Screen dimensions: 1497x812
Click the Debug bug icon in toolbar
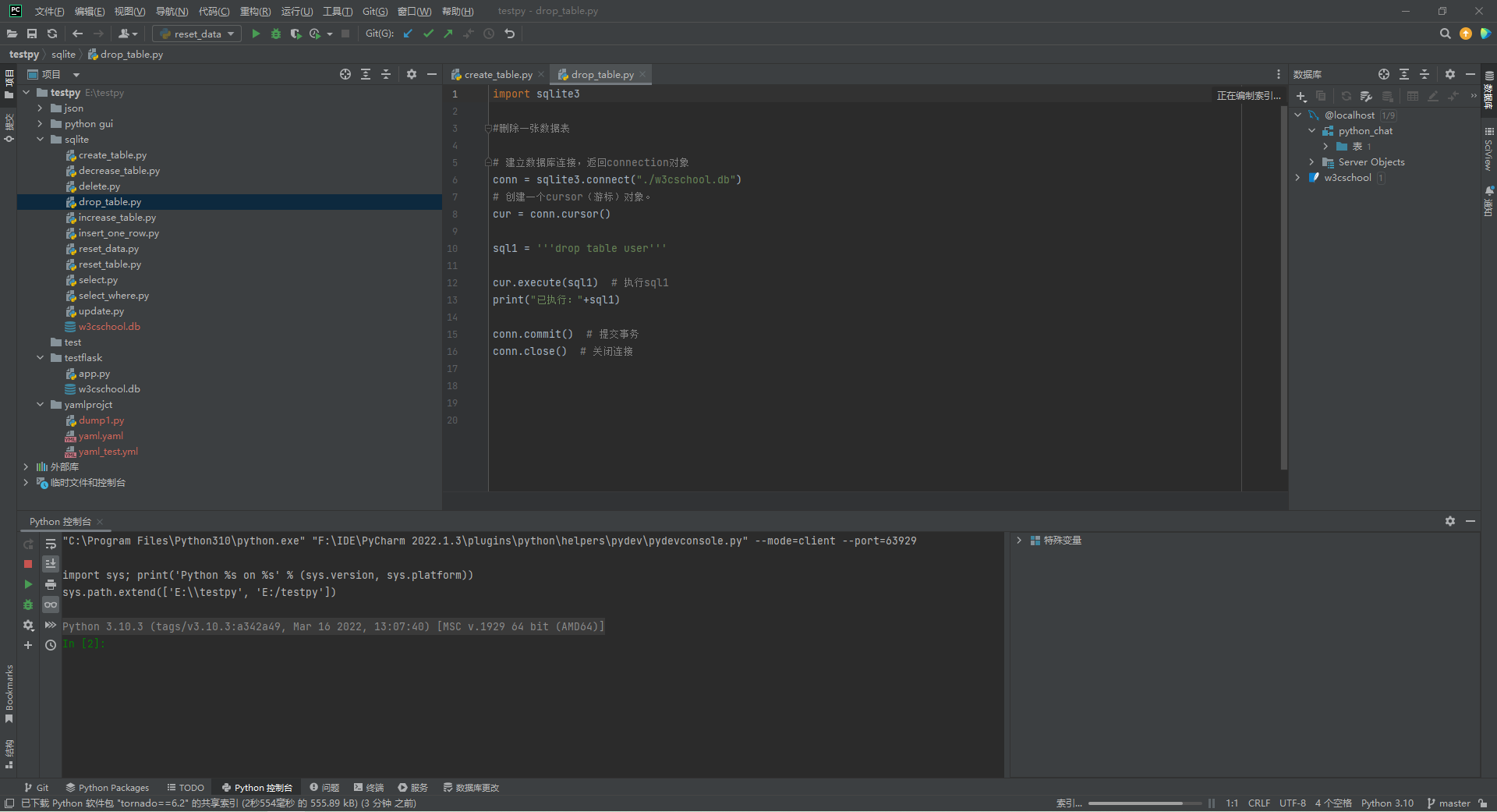(x=276, y=34)
